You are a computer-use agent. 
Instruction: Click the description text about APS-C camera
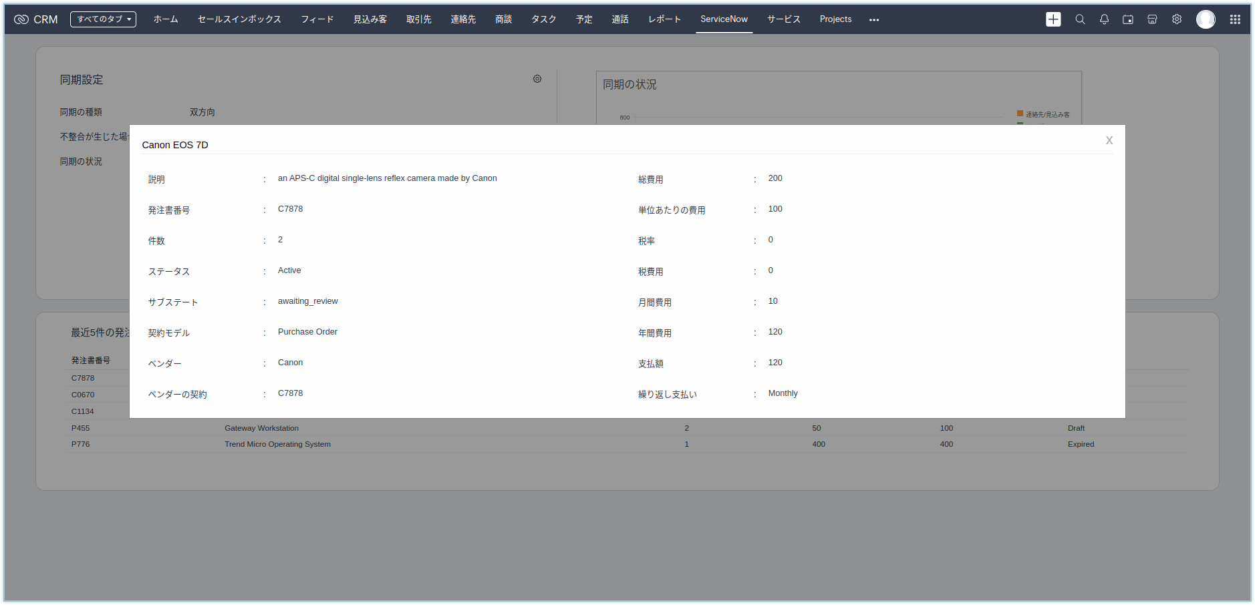tap(388, 178)
